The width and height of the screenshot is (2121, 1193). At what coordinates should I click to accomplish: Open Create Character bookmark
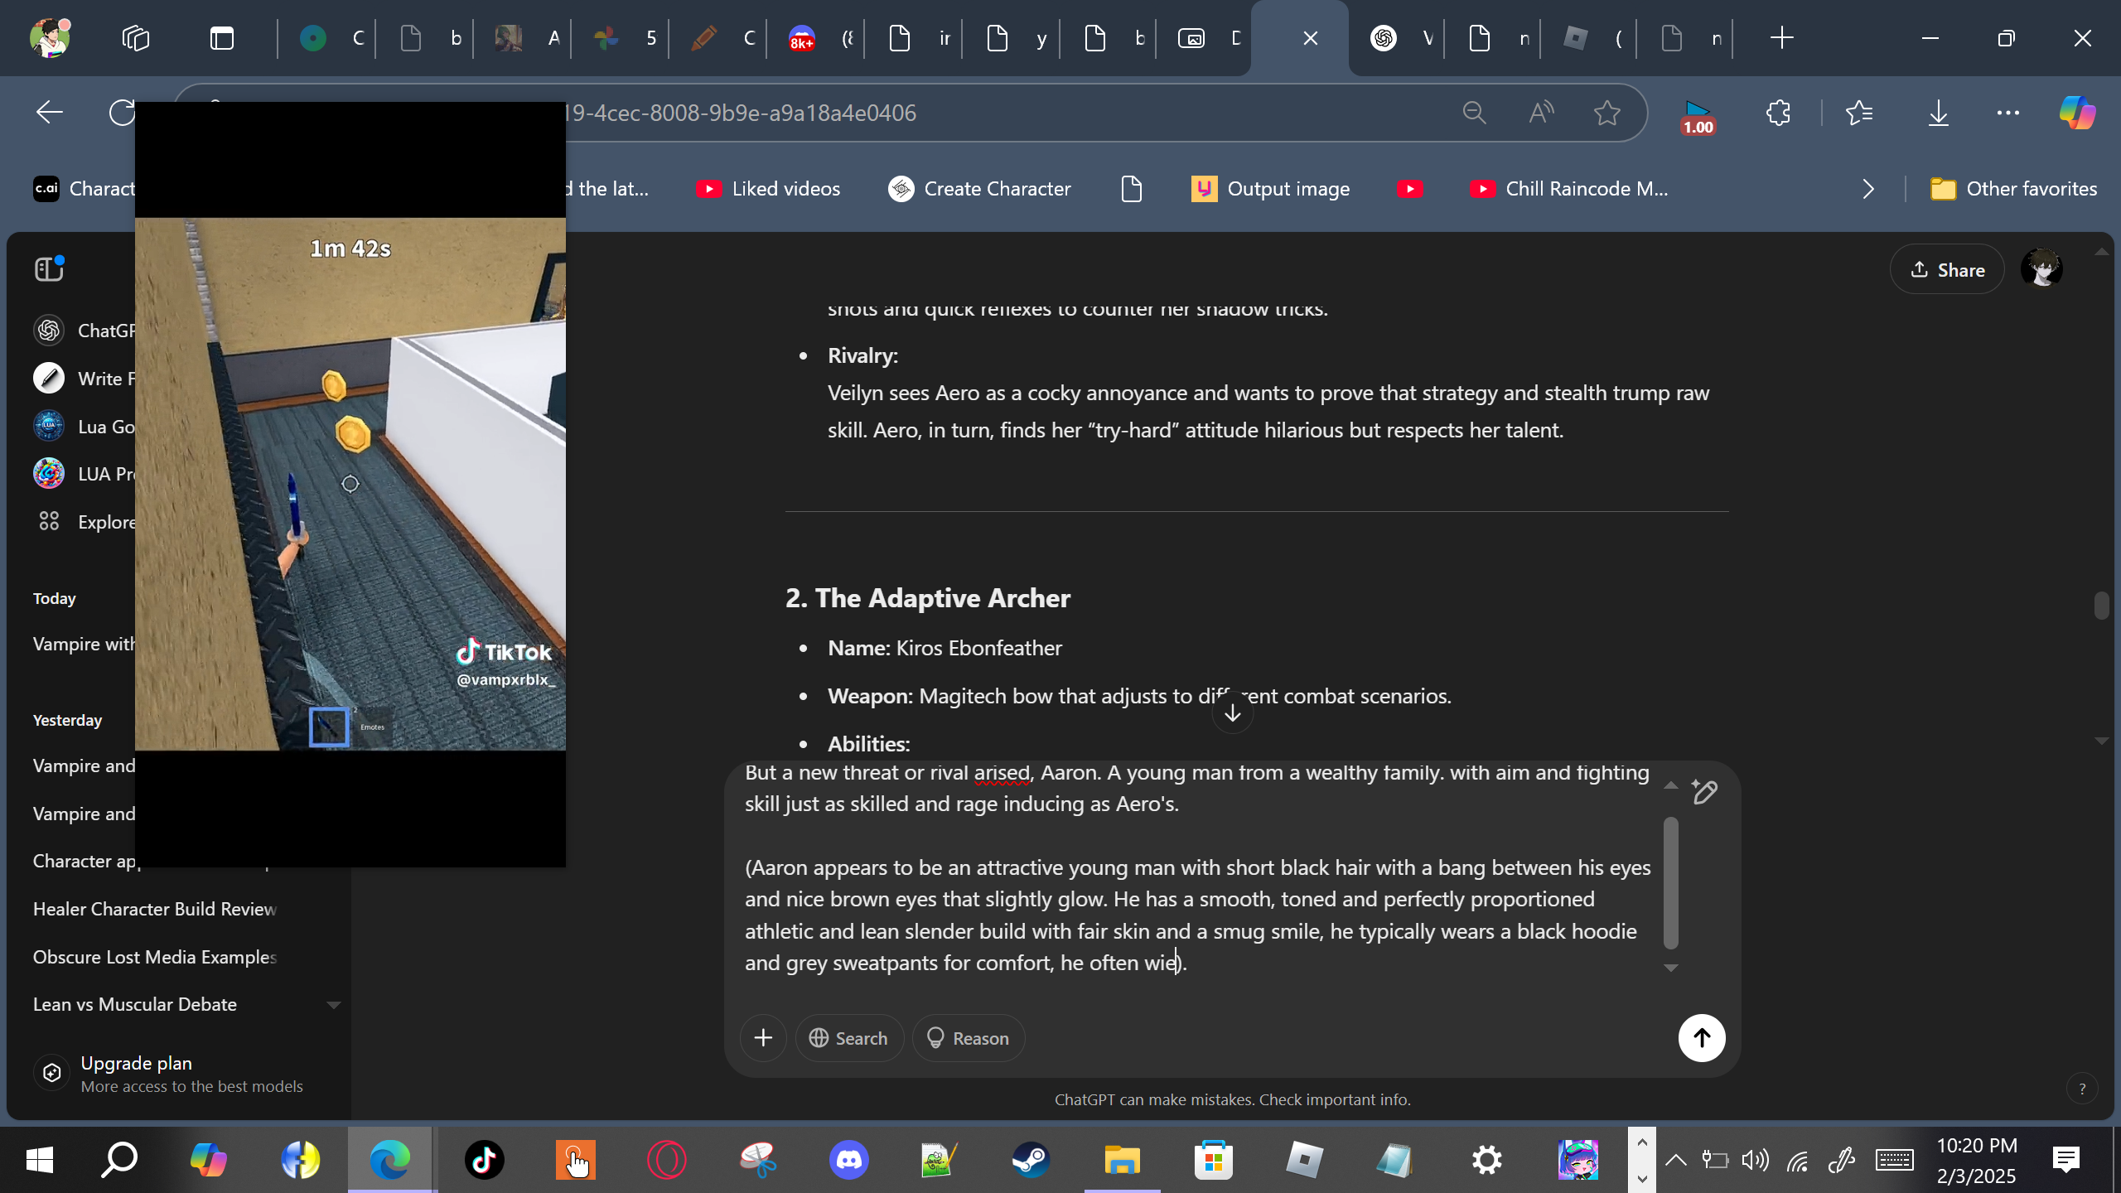point(979,189)
